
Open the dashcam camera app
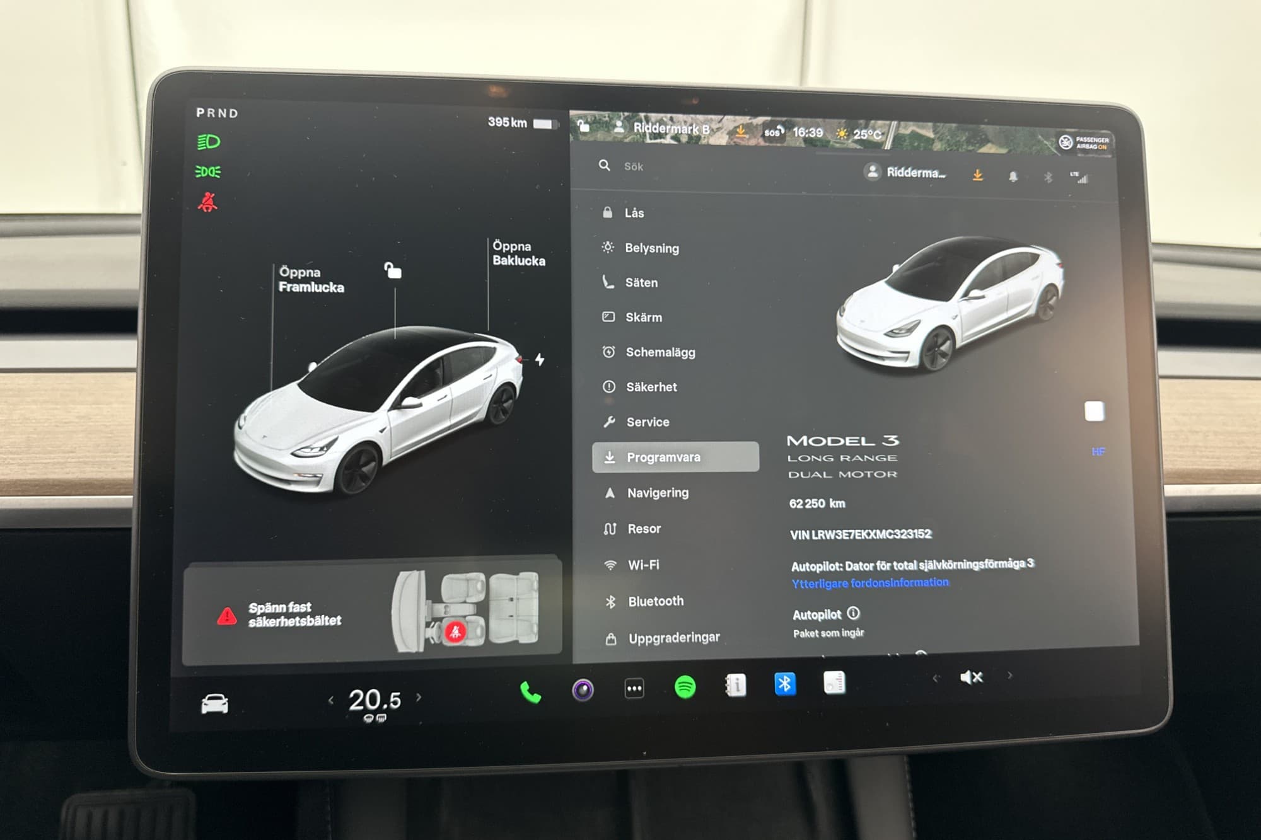pos(583,690)
